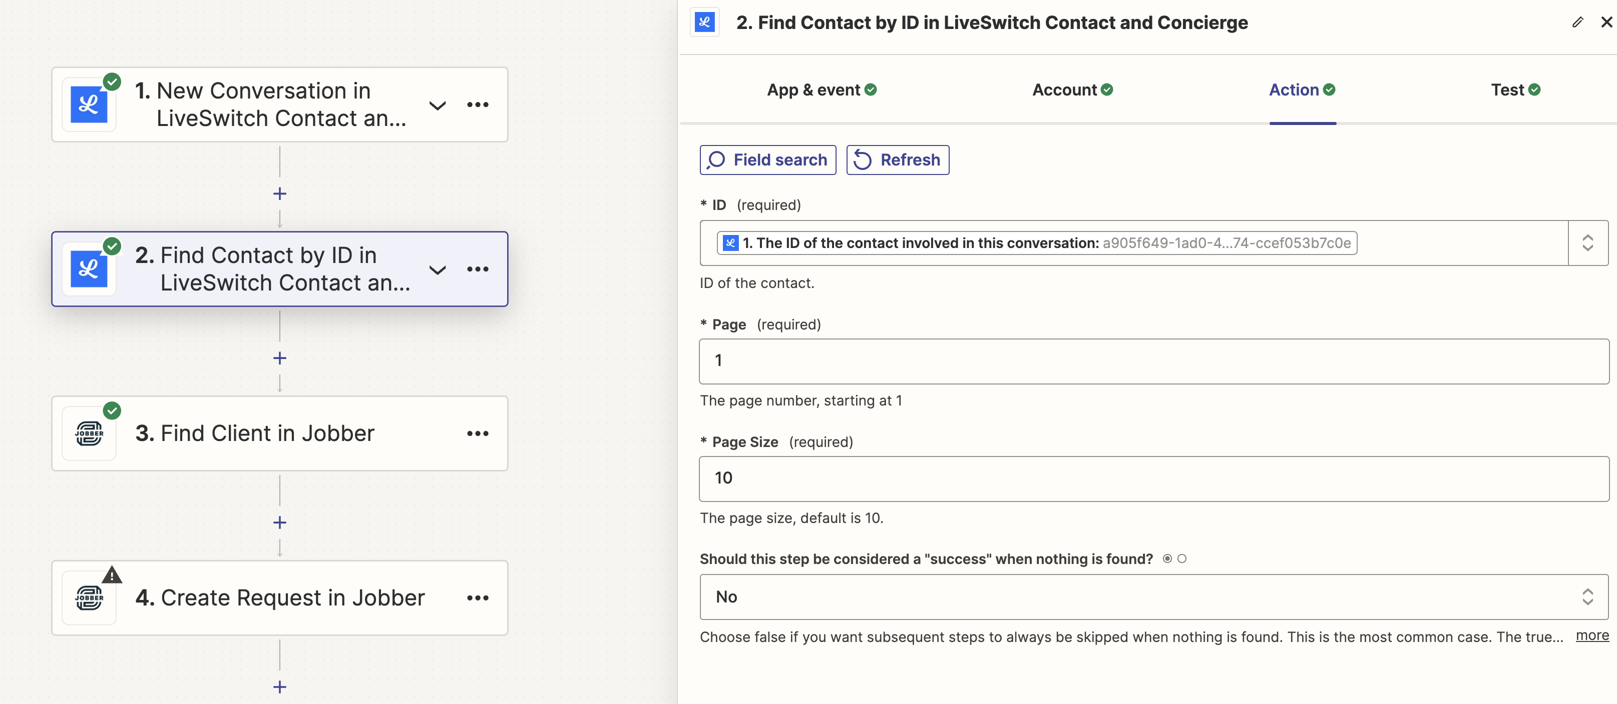The height and width of the screenshot is (704, 1617).
Task: Click warning triangle on Create Request step
Action: (x=112, y=574)
